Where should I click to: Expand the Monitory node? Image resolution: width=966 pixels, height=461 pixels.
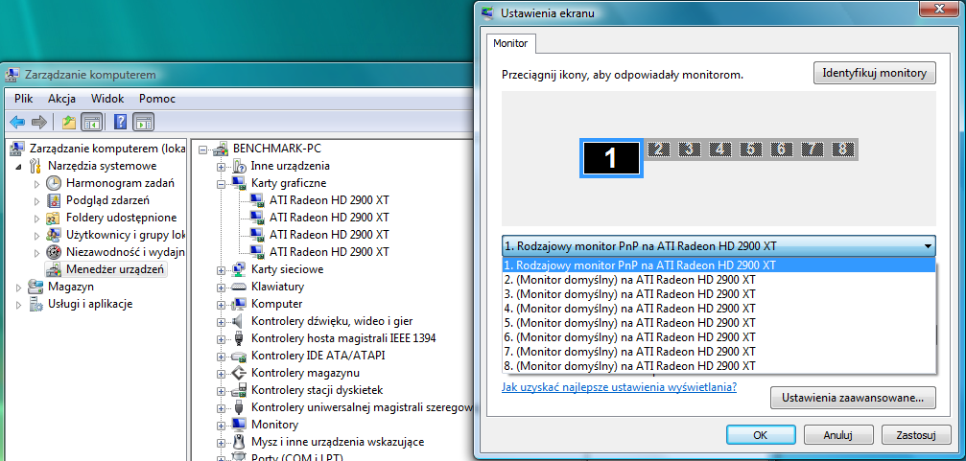point(221,424)
